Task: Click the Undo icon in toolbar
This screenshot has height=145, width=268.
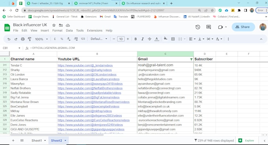Action: 9,39
